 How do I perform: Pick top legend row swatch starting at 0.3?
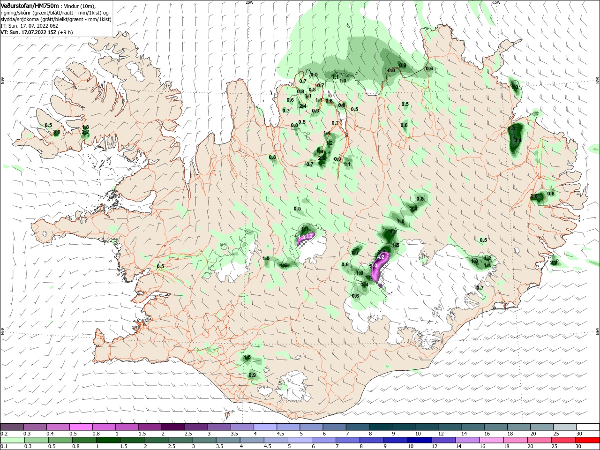tap(35, 427)
